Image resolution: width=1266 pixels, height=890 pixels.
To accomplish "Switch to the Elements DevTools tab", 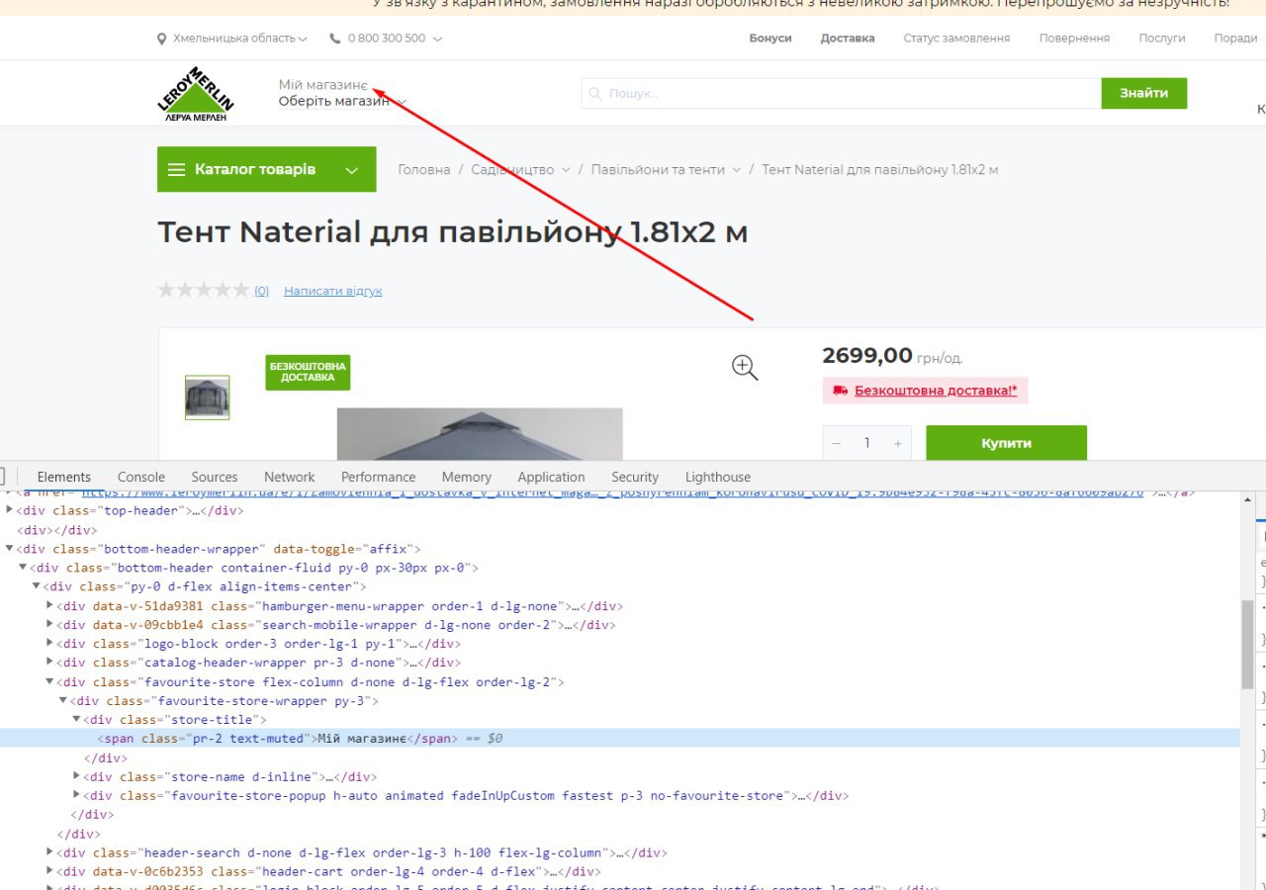I will 64,477.
